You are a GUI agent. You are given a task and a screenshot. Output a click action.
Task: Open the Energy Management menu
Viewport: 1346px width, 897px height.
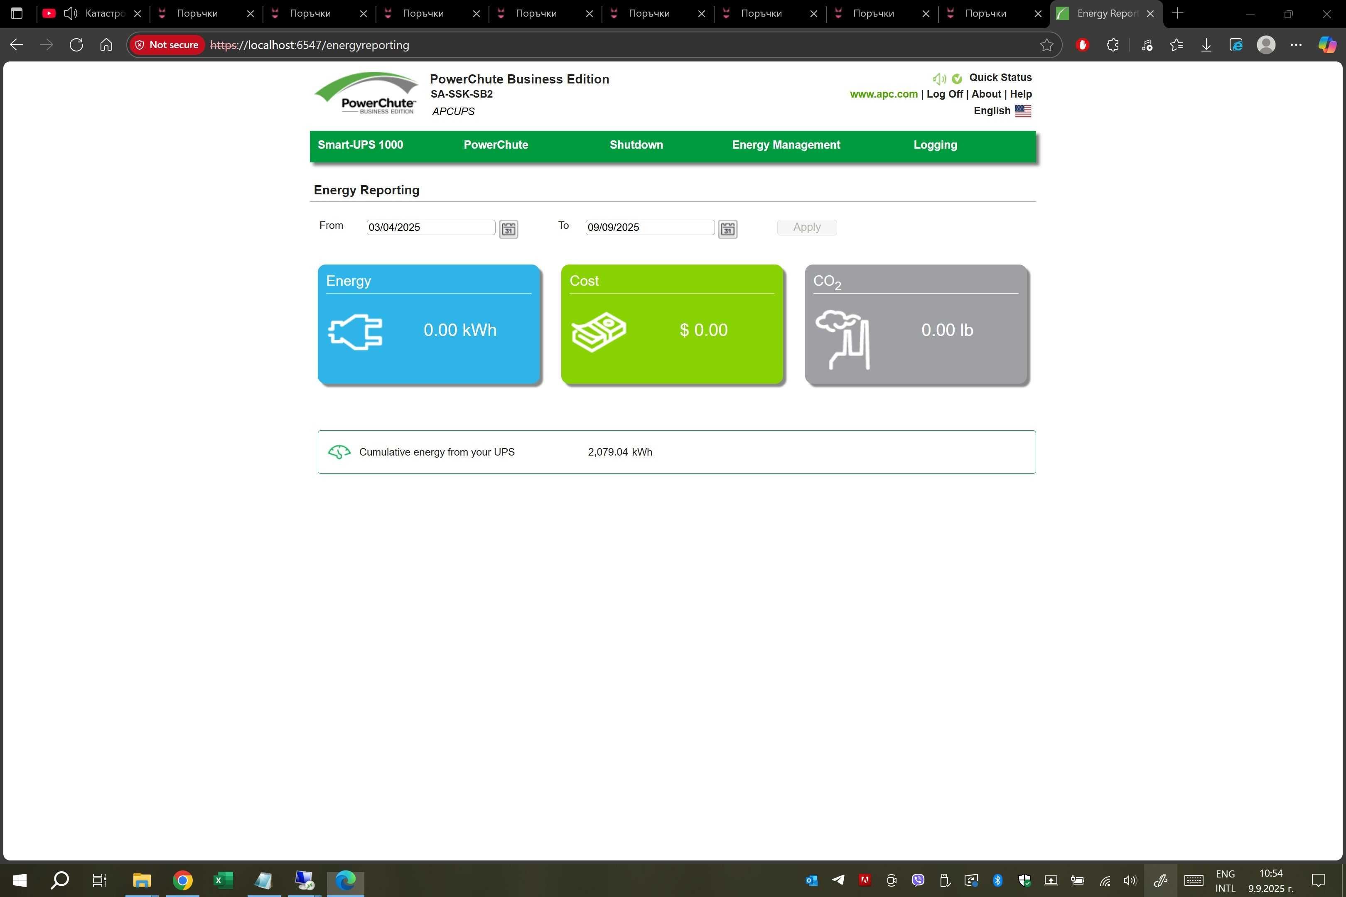pyautogui.click(x=786, y=145)
